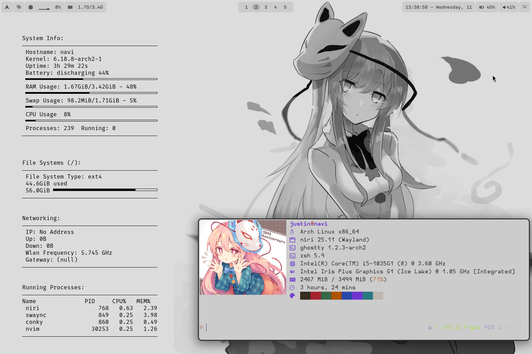Click the "Kernel: 6.18.8-arch2-1" line
532x354 pixels.
[x=64, y=59]
